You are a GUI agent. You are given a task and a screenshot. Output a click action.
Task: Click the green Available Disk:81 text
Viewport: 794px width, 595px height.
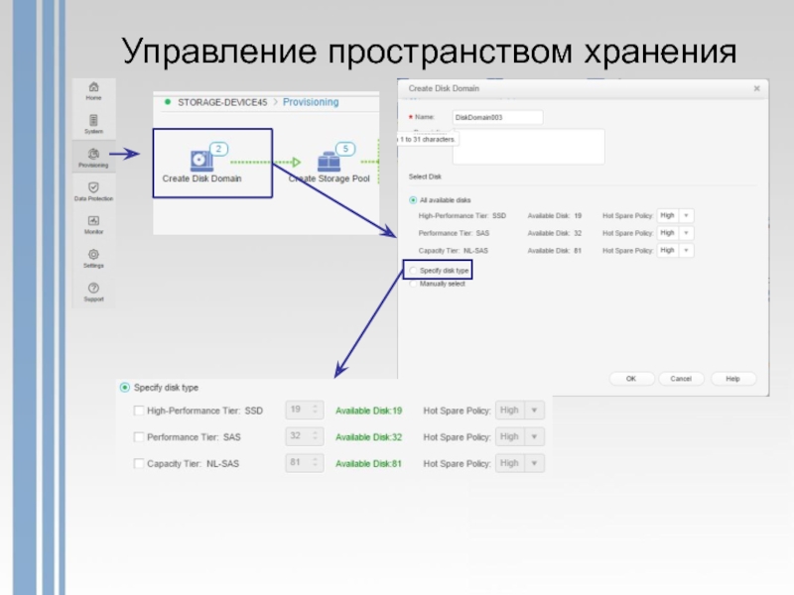368,463
